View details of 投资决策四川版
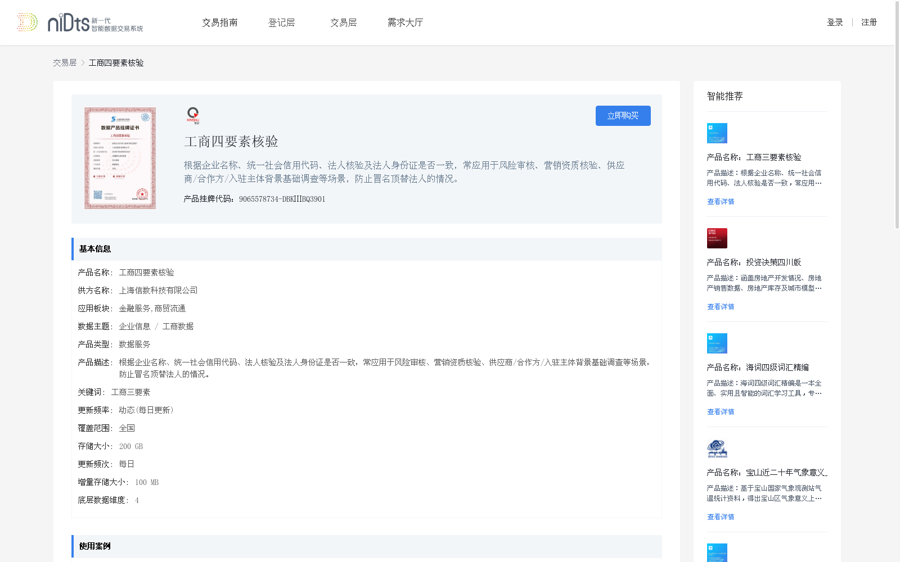Viewport: 900px width, 562px height. click(721, 307)
